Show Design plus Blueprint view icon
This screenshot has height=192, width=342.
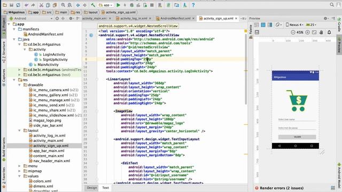(x=270, y=25)
